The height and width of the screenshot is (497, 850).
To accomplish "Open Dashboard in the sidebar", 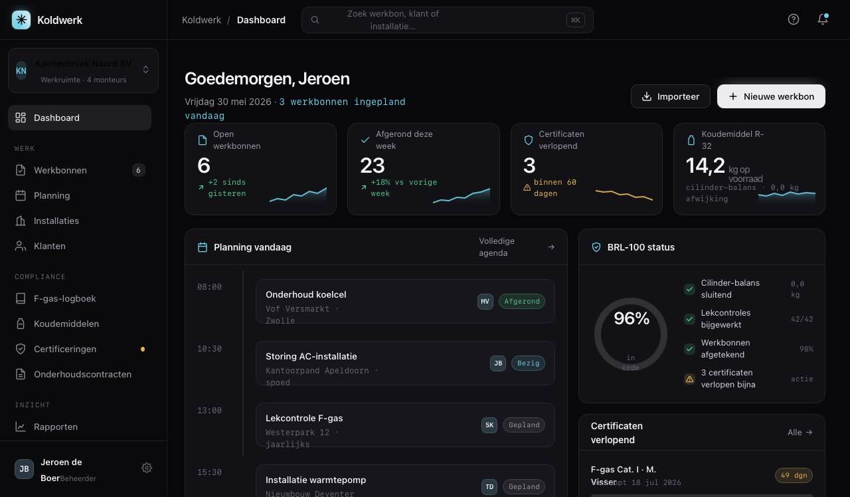I will pyautogui.click(x=80, y=118).
